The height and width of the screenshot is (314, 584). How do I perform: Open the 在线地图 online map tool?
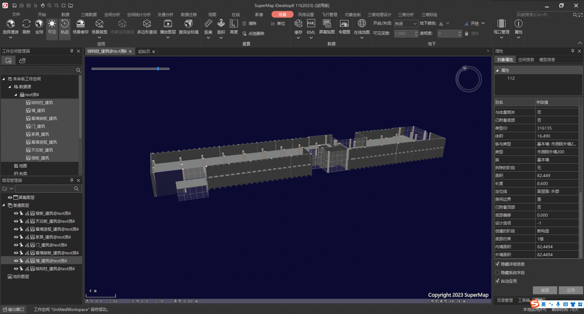click(x=362, y=26)
